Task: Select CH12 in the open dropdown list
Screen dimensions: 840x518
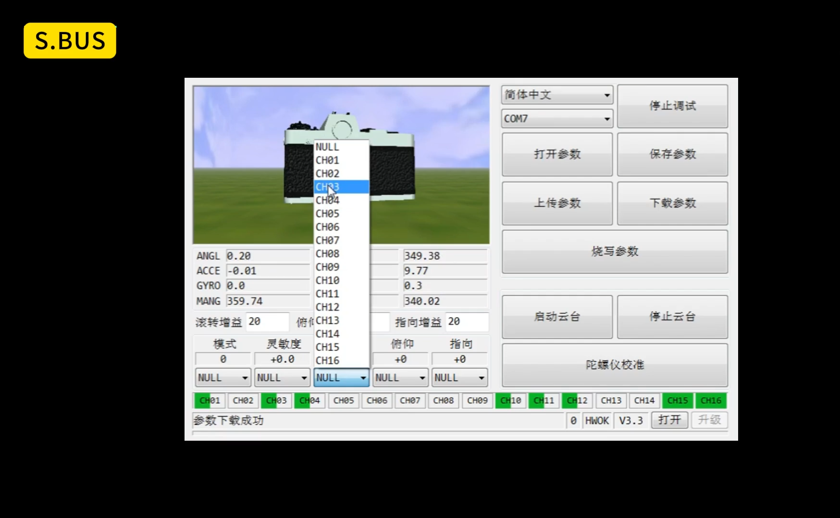Action: coord(341,307)
